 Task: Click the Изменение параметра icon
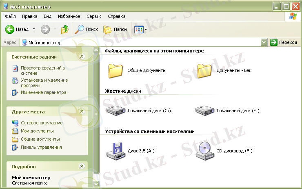point(15,93)
